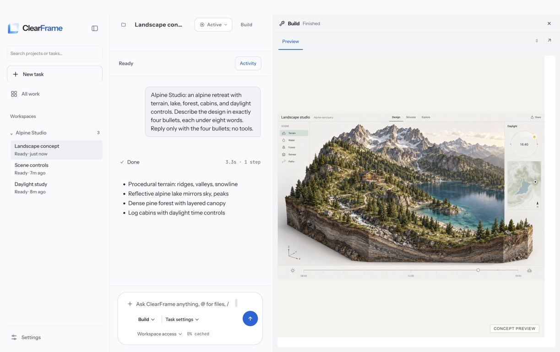
Task: Click the 06:00 timeline label
Action: [304, 276]
